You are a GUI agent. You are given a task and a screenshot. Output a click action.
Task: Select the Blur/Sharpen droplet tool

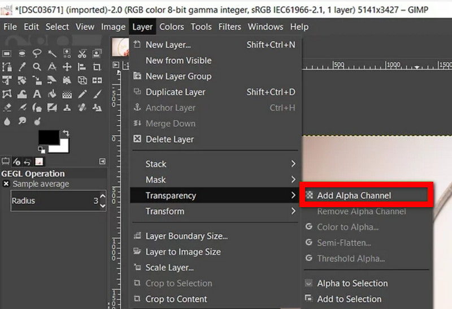7,121
